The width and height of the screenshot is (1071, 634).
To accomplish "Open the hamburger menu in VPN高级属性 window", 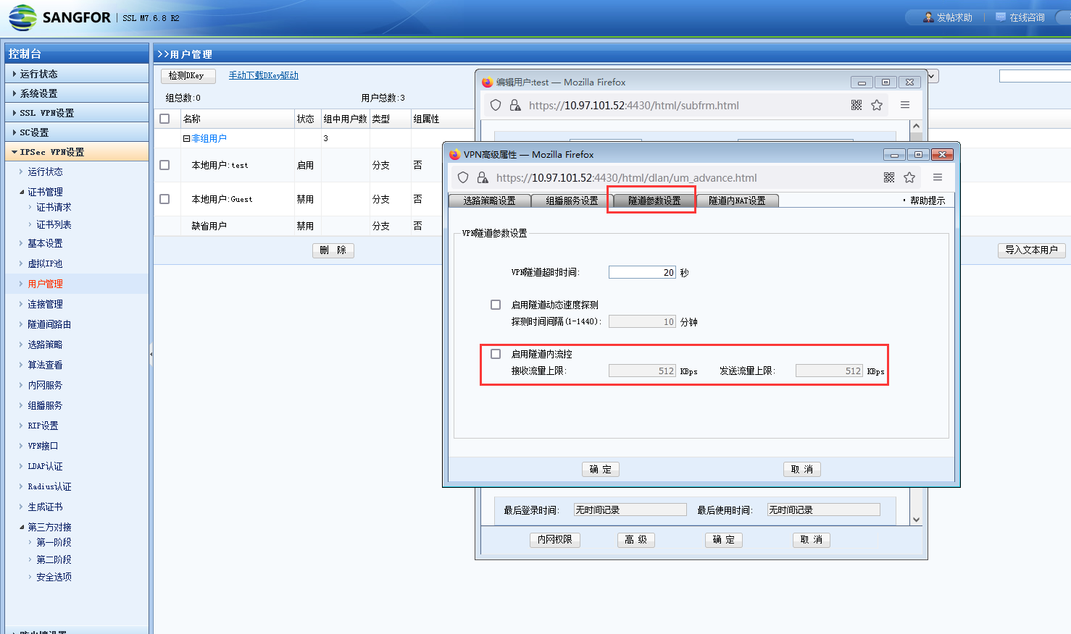I will point(938,177).
